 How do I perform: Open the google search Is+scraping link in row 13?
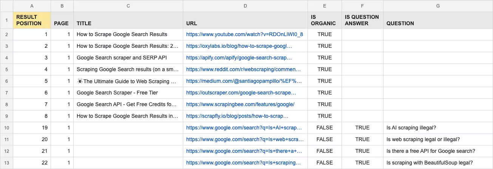point(244,163)
